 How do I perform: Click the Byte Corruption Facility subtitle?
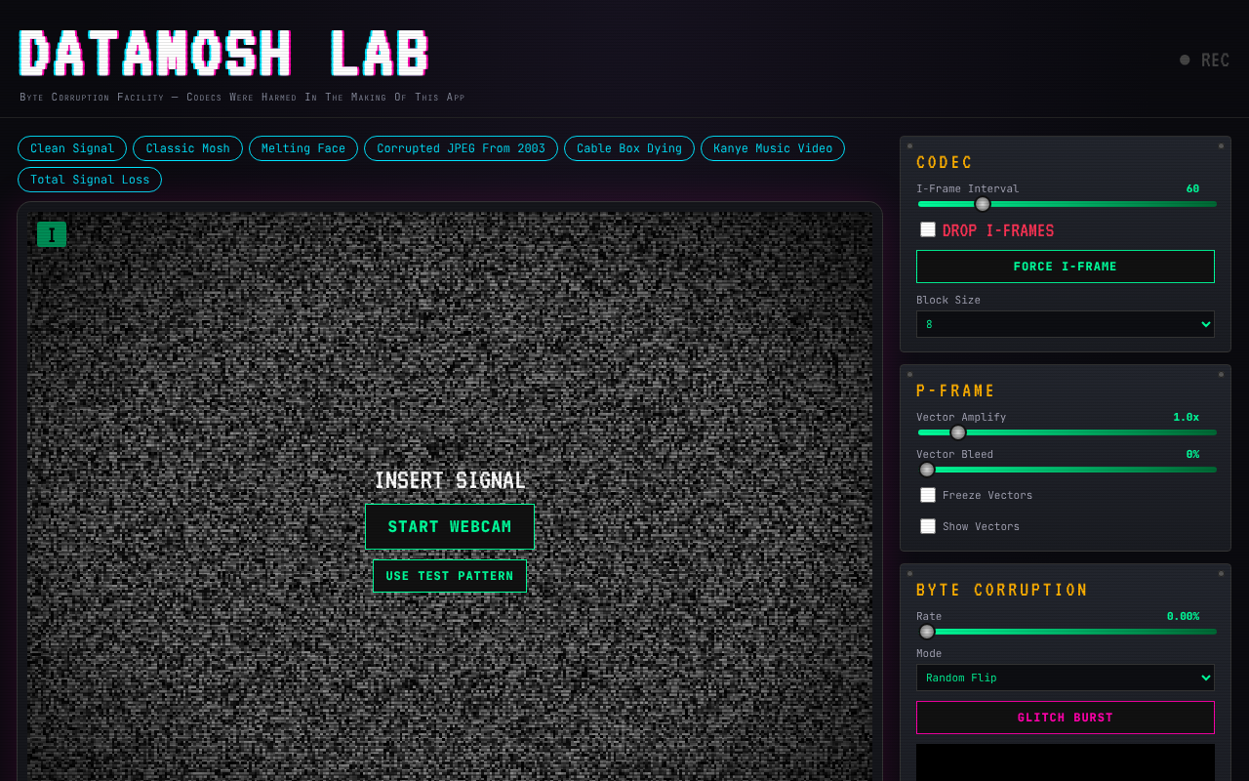click(242, 98)
